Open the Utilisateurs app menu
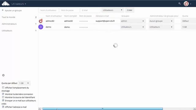196x110 pixels. (19, 4)
